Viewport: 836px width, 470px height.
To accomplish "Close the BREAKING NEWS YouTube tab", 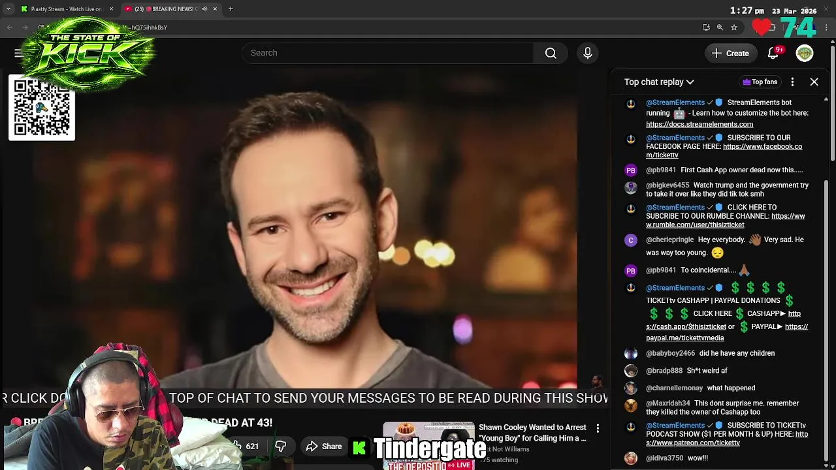I will [215, 8].
